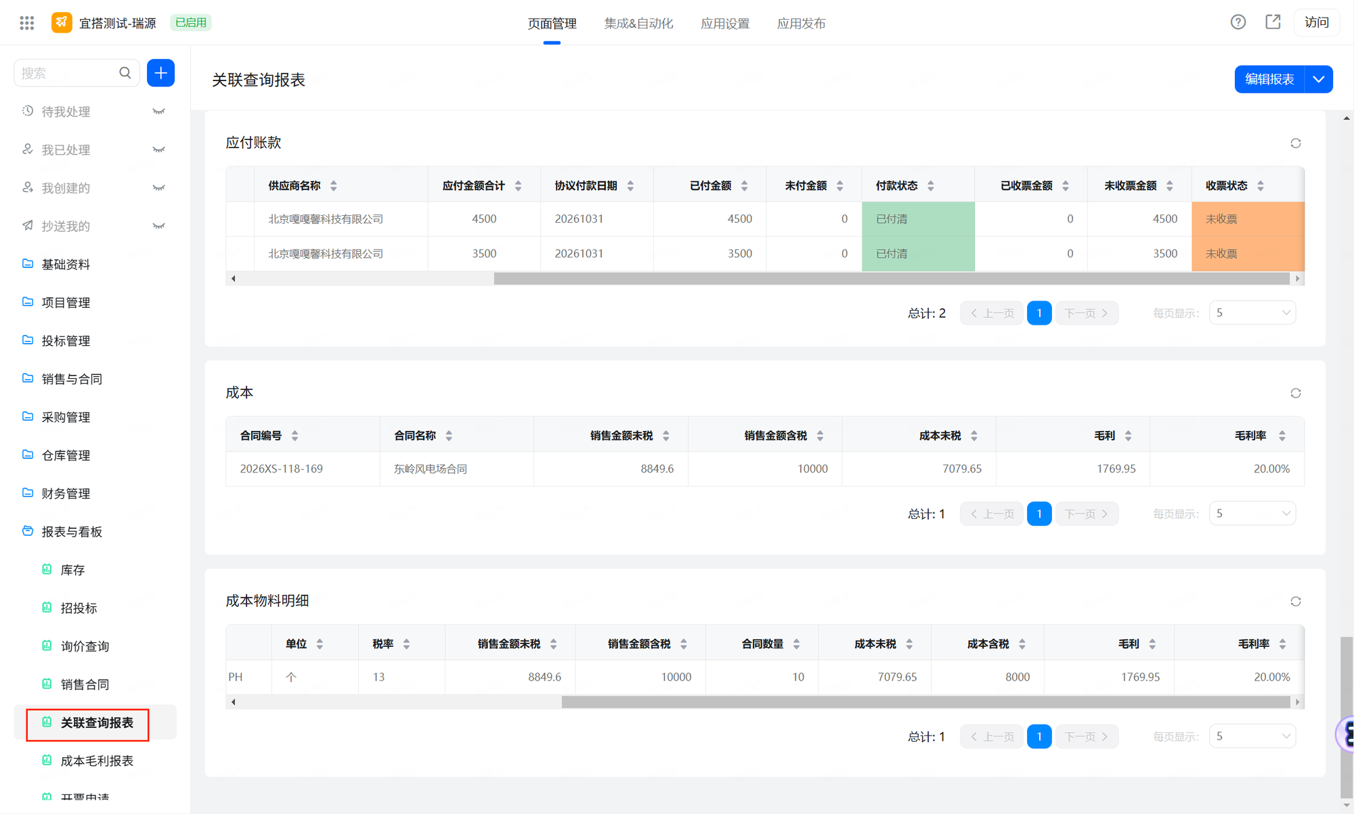Screen dimensions: 1354x814
Task: Open the 成本毛利报表 page
Action: [x=97, y=761]
